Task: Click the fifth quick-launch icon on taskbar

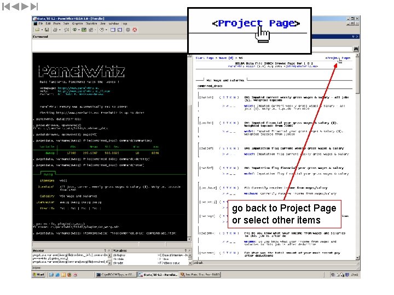Action: click(x=75, y=275)
